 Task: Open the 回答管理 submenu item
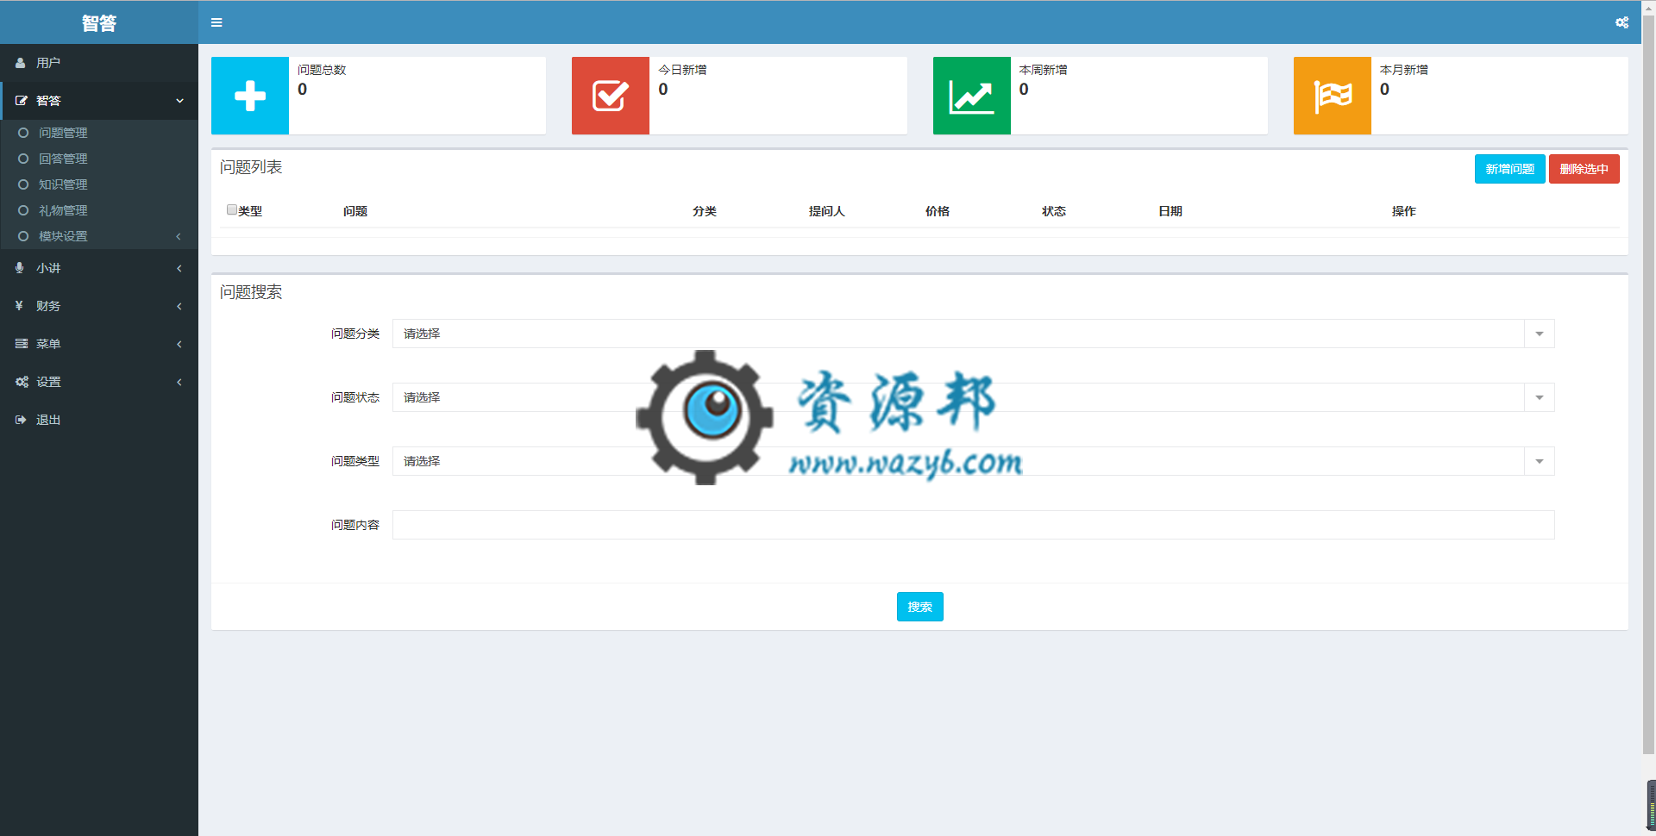pos(99,159)
